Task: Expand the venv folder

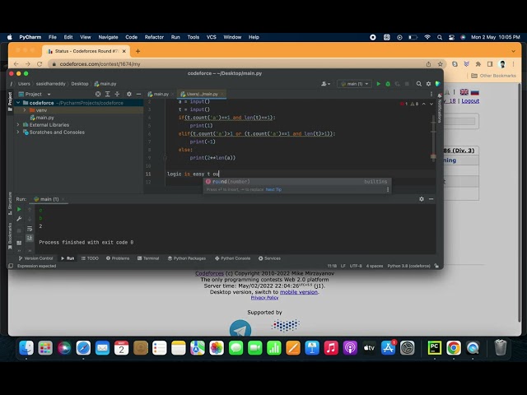Action: pyautogui.click(x=25, y=110)
